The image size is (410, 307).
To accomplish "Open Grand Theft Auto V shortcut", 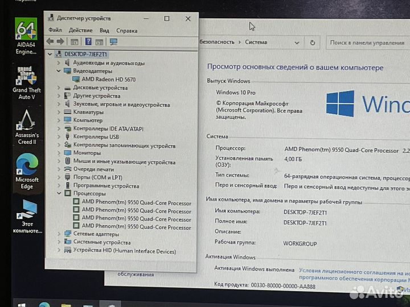I will (x=26, y=82).
